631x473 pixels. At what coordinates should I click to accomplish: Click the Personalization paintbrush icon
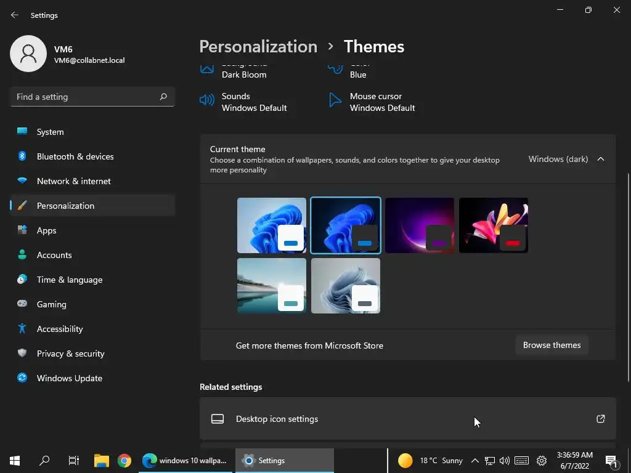pyautogui.click(x=22, y=206)
